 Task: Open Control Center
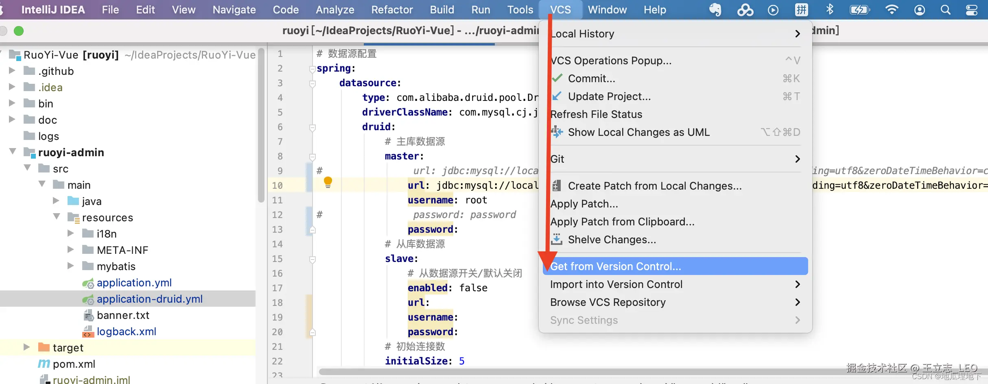[972, 10]
